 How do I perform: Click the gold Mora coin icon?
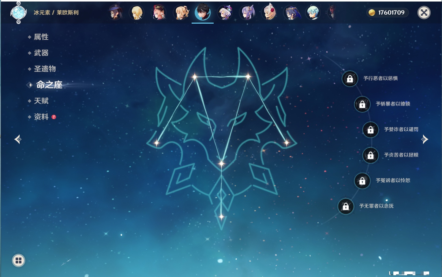372,13
